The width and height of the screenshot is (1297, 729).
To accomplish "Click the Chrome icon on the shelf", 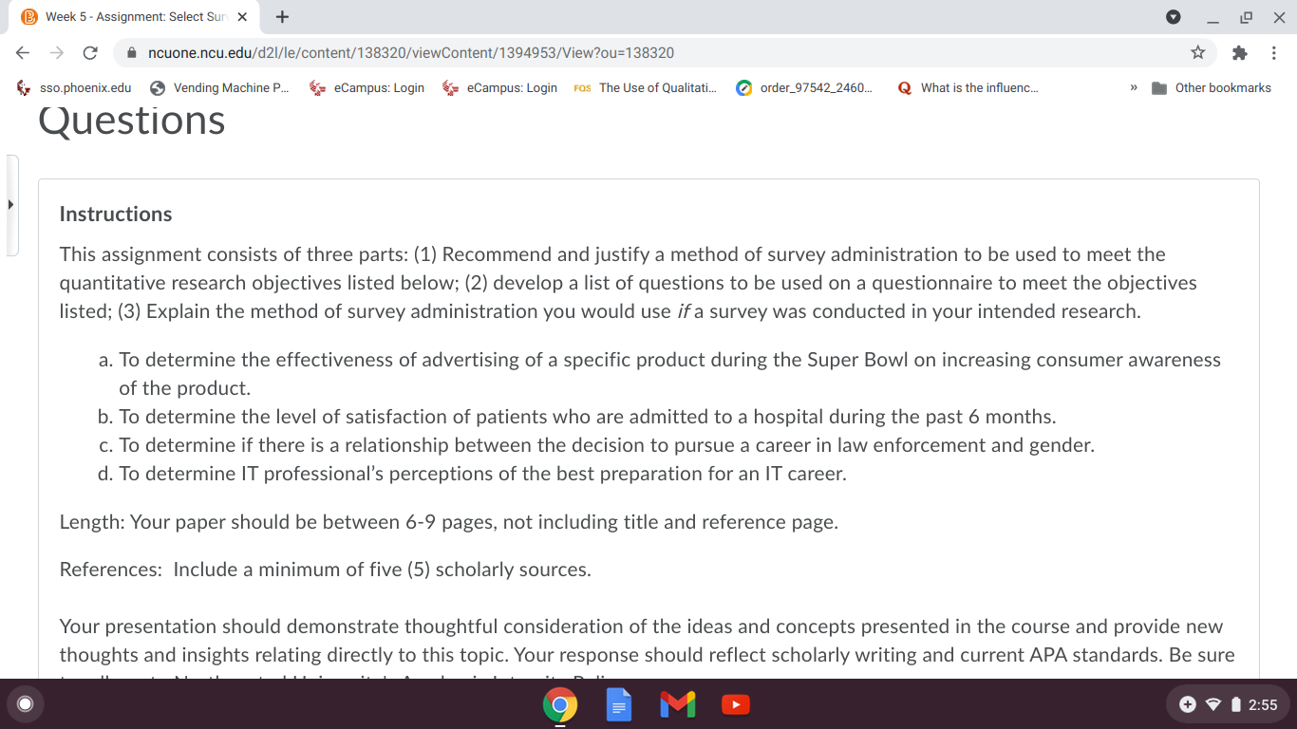I will (x=560, y=704).
